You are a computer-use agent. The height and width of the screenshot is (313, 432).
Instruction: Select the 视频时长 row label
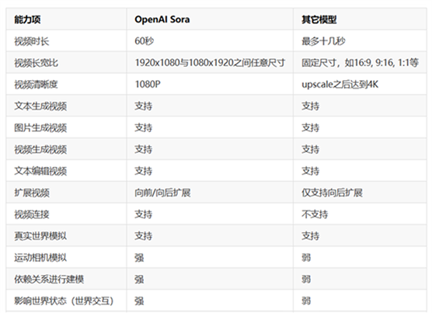pos(32,41)
